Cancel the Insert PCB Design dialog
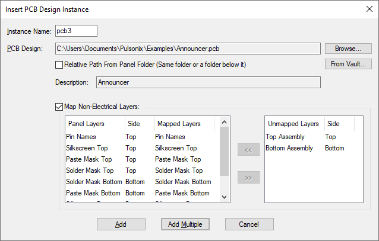The image size is (379, 241). click(x=249, y=224)
